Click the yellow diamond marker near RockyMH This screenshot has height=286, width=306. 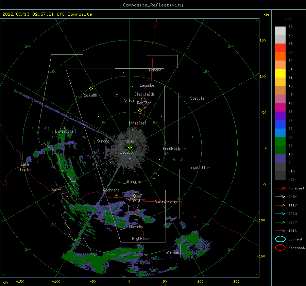coord(91,89)
